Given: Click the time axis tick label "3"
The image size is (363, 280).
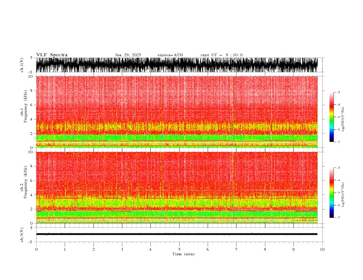Looking at the screenshot, I should 122,249.
